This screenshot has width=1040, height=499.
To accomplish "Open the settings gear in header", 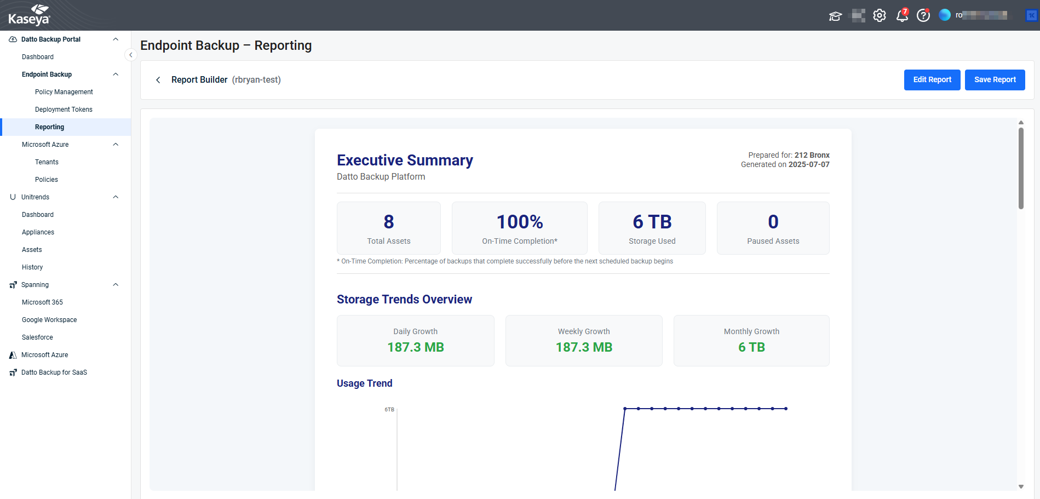I will (880, 15).
